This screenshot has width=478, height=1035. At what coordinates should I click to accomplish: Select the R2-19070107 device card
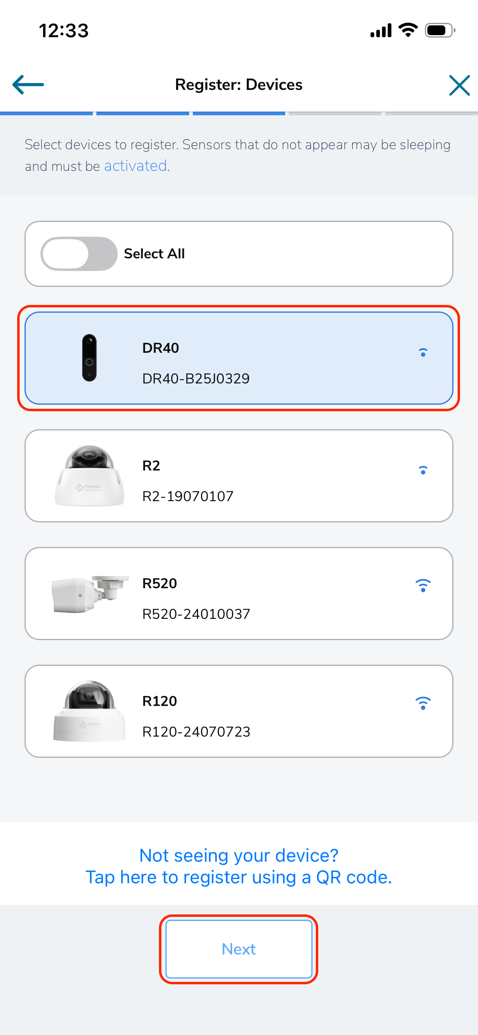[x=239, y=476]
